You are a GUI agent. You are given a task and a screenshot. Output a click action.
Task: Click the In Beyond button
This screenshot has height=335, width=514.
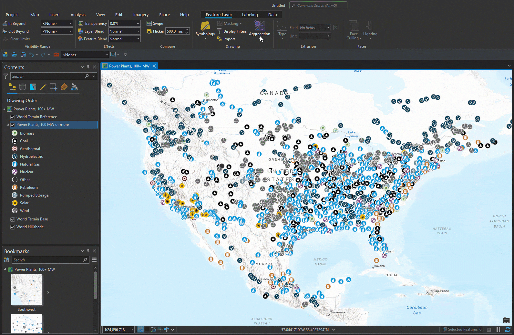tap(14, 24)
